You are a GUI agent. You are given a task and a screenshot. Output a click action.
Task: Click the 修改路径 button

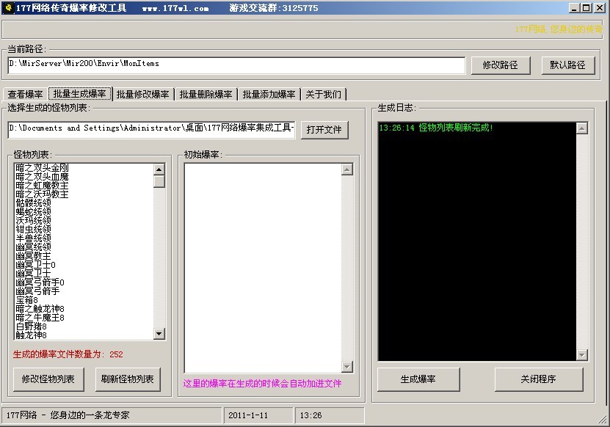click(x=500, y=65)
